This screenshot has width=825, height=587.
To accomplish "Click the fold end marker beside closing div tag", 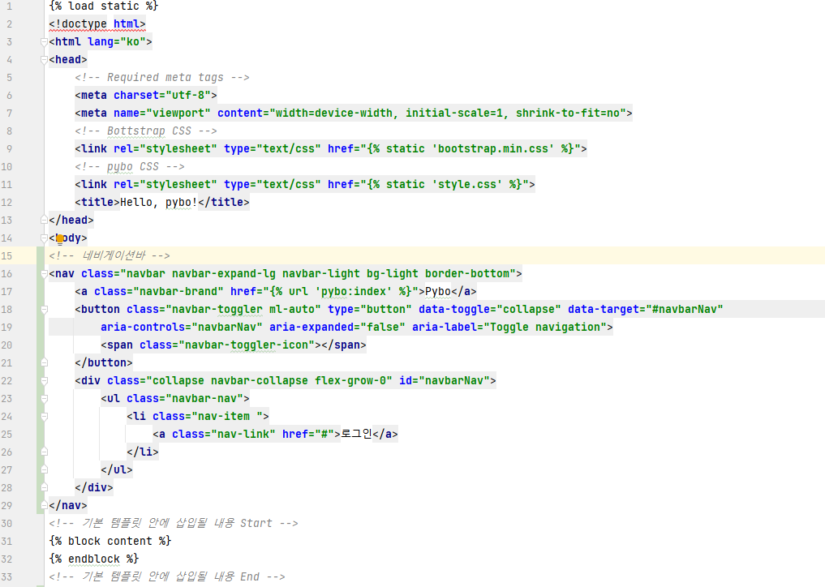I will 44,487.
